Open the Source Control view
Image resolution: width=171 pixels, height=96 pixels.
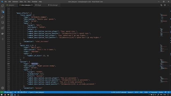click(x=2, y=11)
